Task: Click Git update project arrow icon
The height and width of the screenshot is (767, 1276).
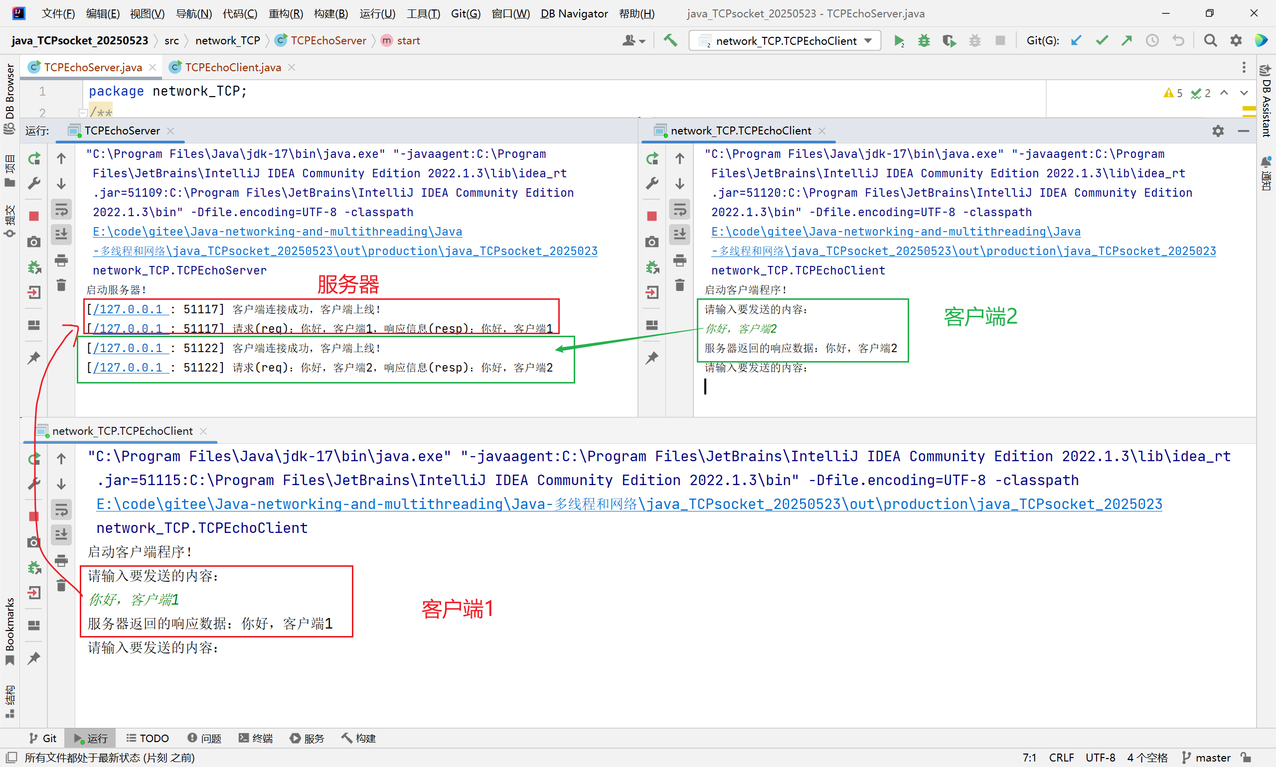Action: tap(1076, 40)
